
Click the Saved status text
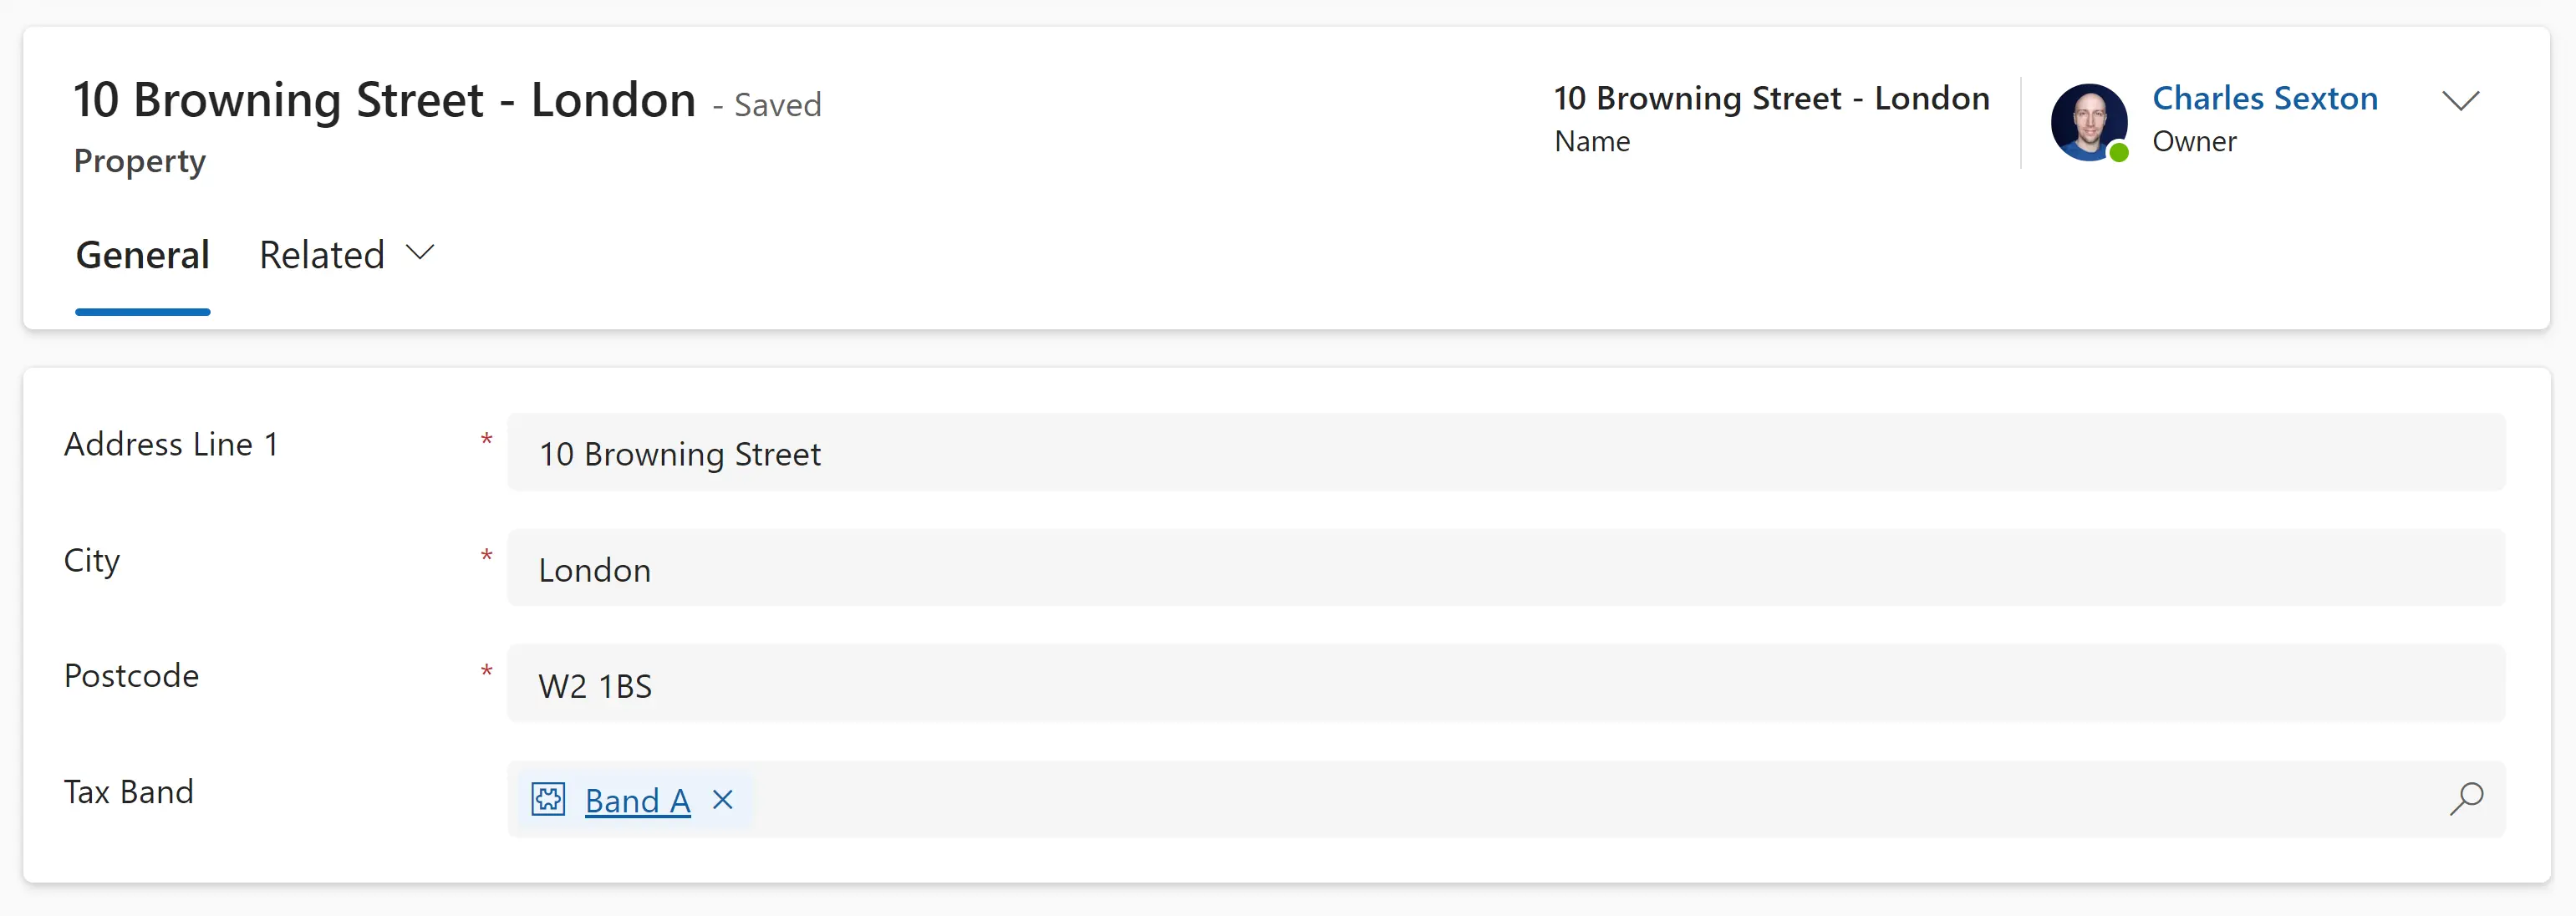(777, 105)
